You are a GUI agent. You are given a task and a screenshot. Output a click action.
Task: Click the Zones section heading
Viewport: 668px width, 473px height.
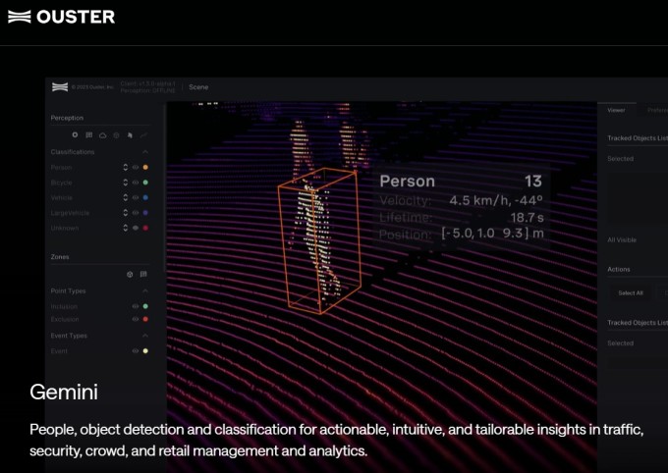pyautogui.click(x=60, y=257)
